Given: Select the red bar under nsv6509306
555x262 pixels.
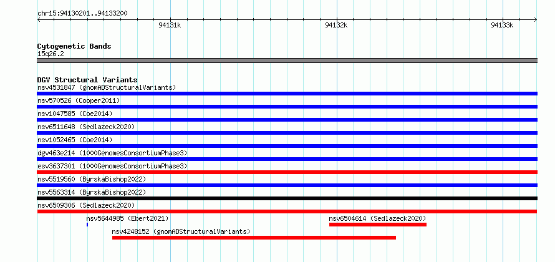Looking at the screenshot, I should coord(287,211).
